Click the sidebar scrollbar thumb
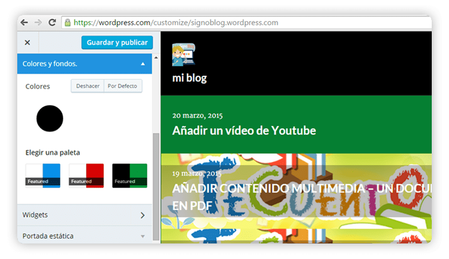449x259 pixels. point(156,186)
